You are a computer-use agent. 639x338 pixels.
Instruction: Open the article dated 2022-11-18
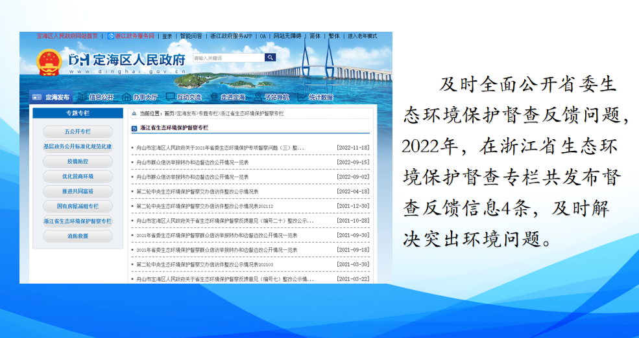click(x=221, y=148)
